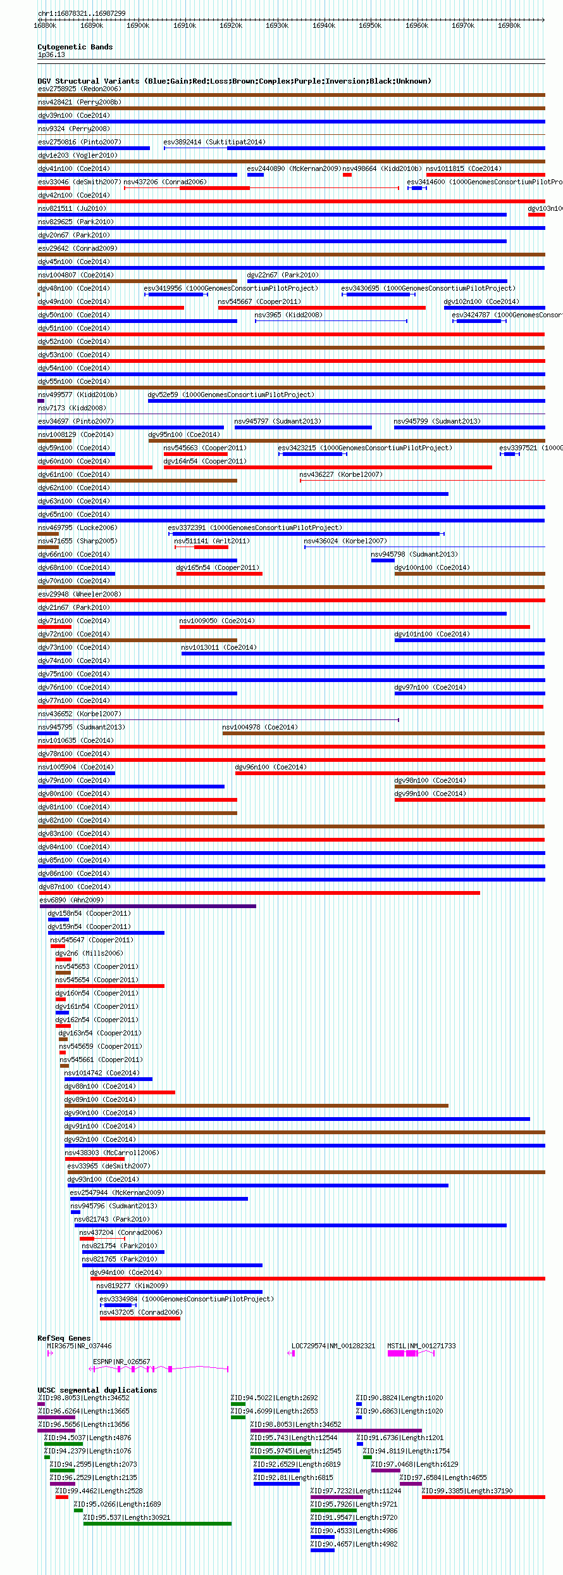Open gene MST1L|NM_001271733
Image resolution: width=563 pixels, height=1575 pixels.
point(421,1346)
